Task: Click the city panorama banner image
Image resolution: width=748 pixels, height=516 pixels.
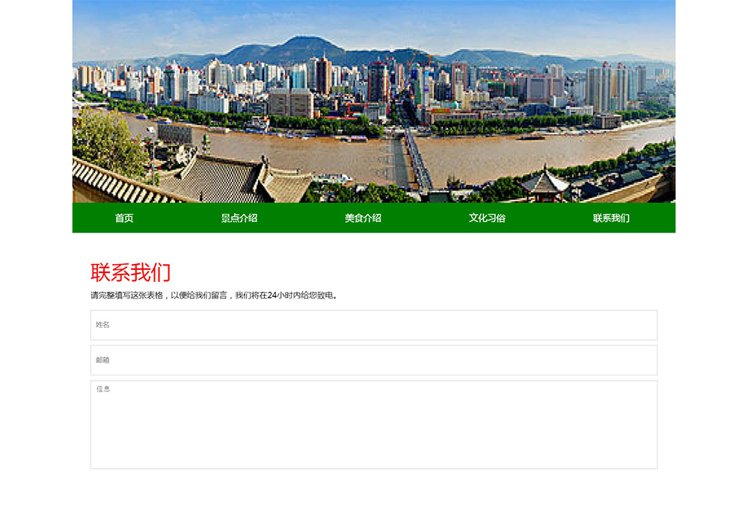Action: point(374,101)
